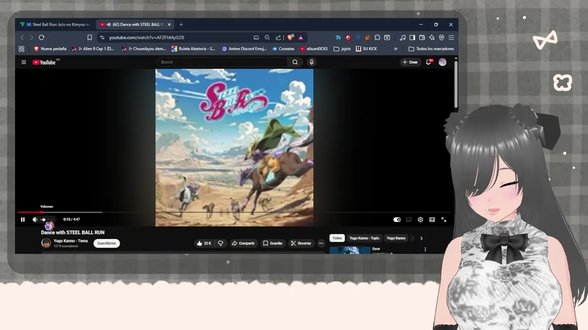Open the YouTube hamburger guide menu
The height and width of the screenshot is (330, 588).
(x=23, y=62)
